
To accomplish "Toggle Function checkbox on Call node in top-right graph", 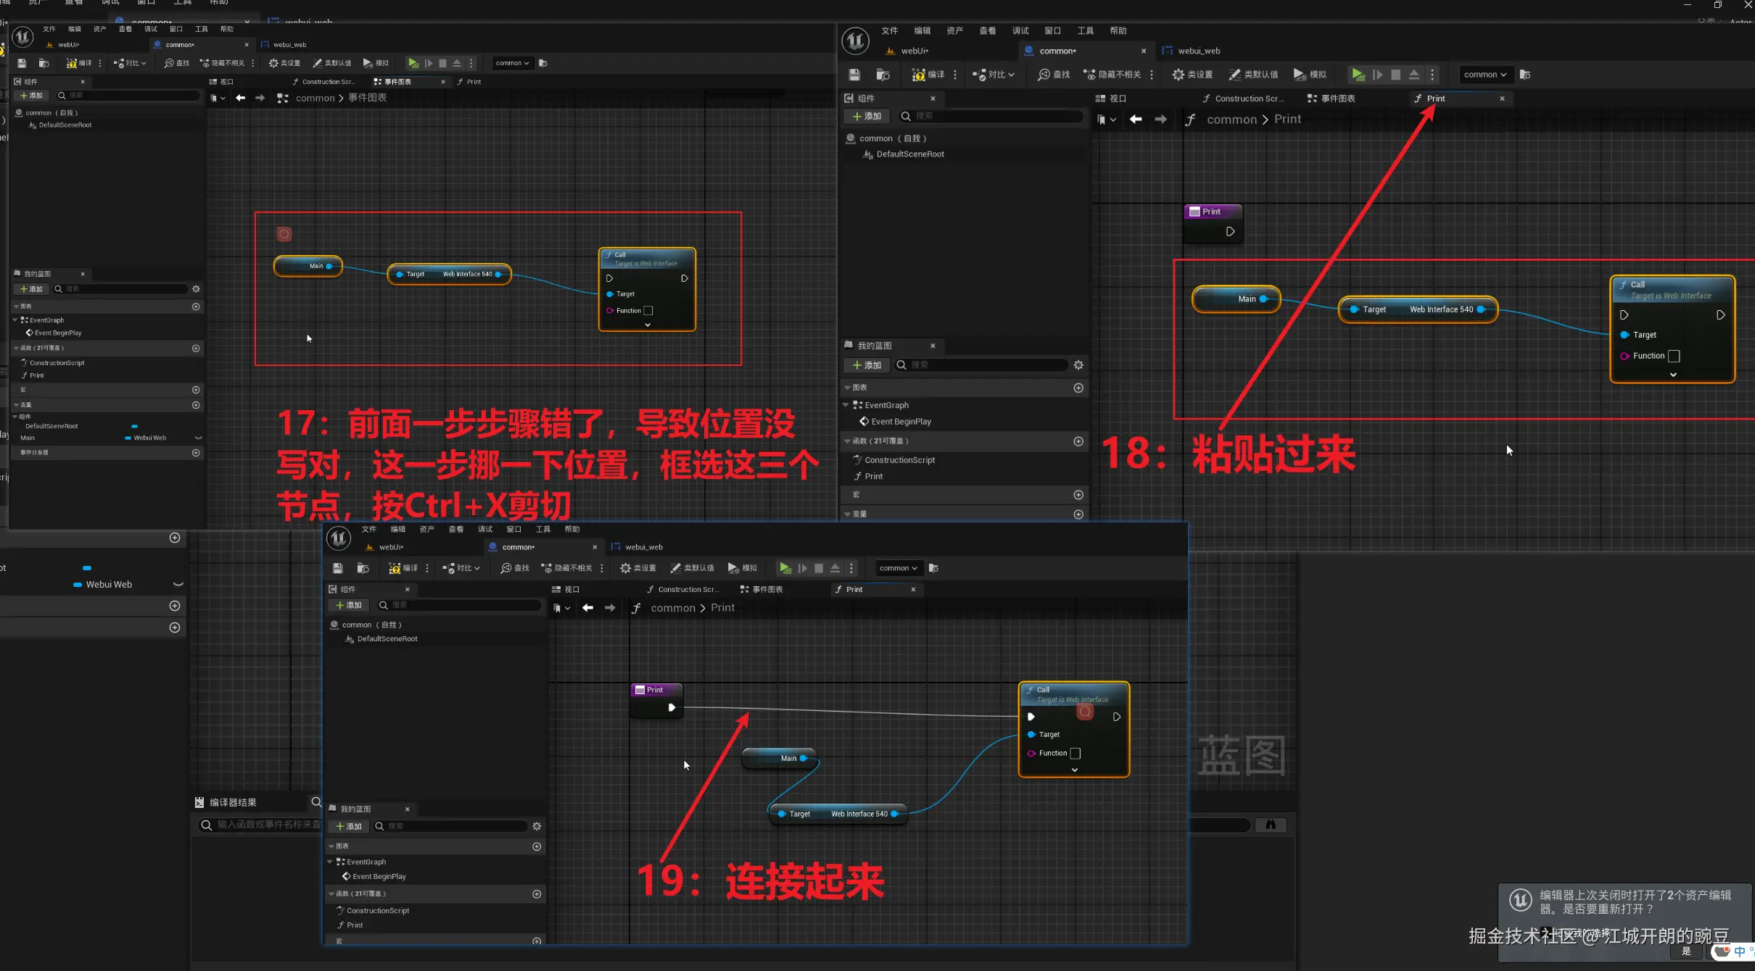I will click(1674, 356).
